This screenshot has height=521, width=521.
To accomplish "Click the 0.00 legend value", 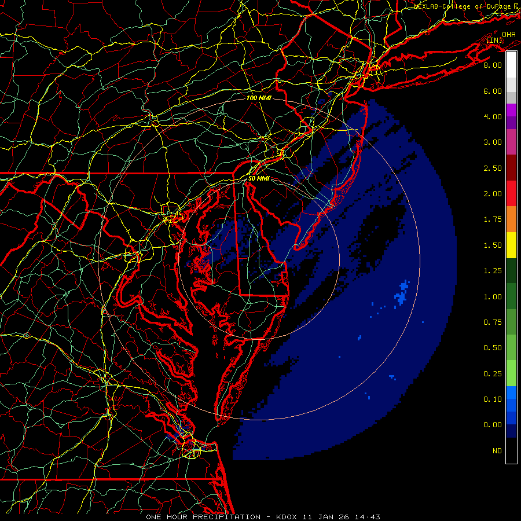I will 493,425.
